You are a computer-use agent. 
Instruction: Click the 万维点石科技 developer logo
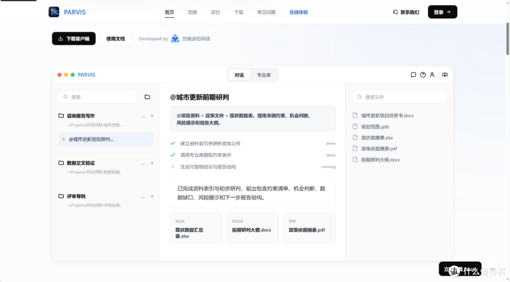tap(175, 39)
